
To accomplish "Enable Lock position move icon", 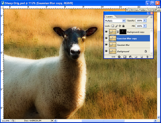I will coord(120,26).
